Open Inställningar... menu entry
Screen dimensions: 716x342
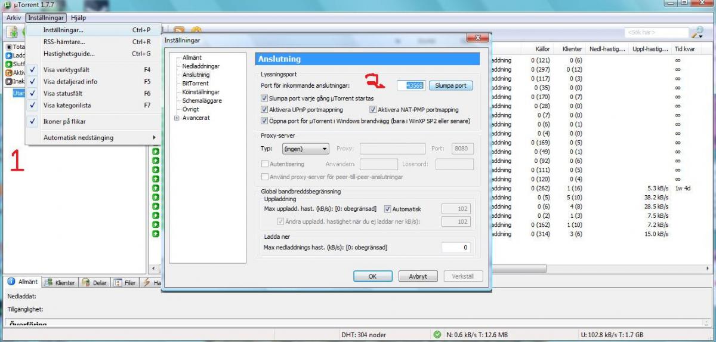coord(93,30)
